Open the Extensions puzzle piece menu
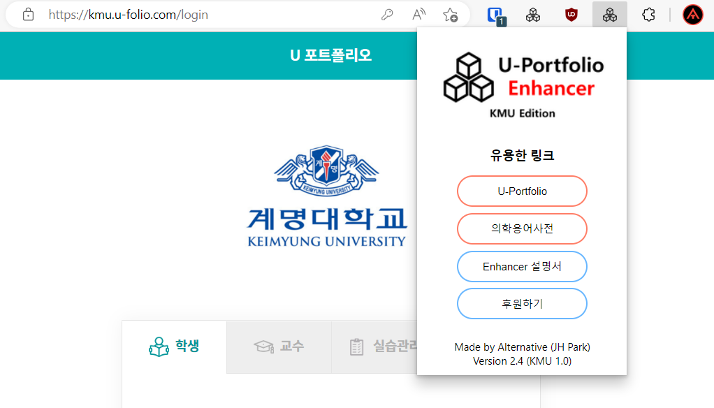714x408 pixels. (648, 15)
